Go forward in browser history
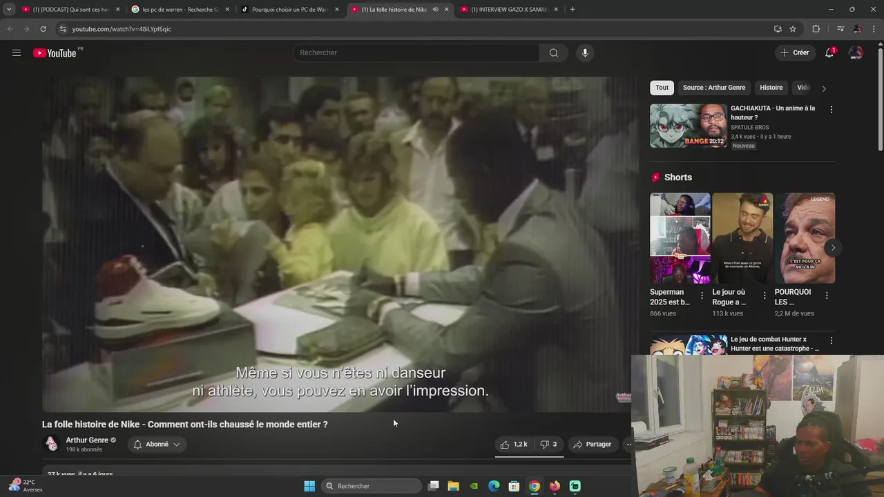 coord(26,29)
